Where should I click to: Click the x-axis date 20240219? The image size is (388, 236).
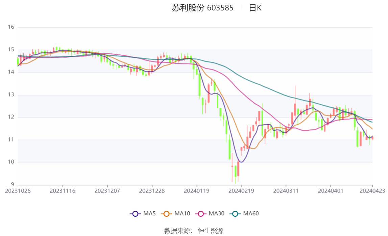241,191
